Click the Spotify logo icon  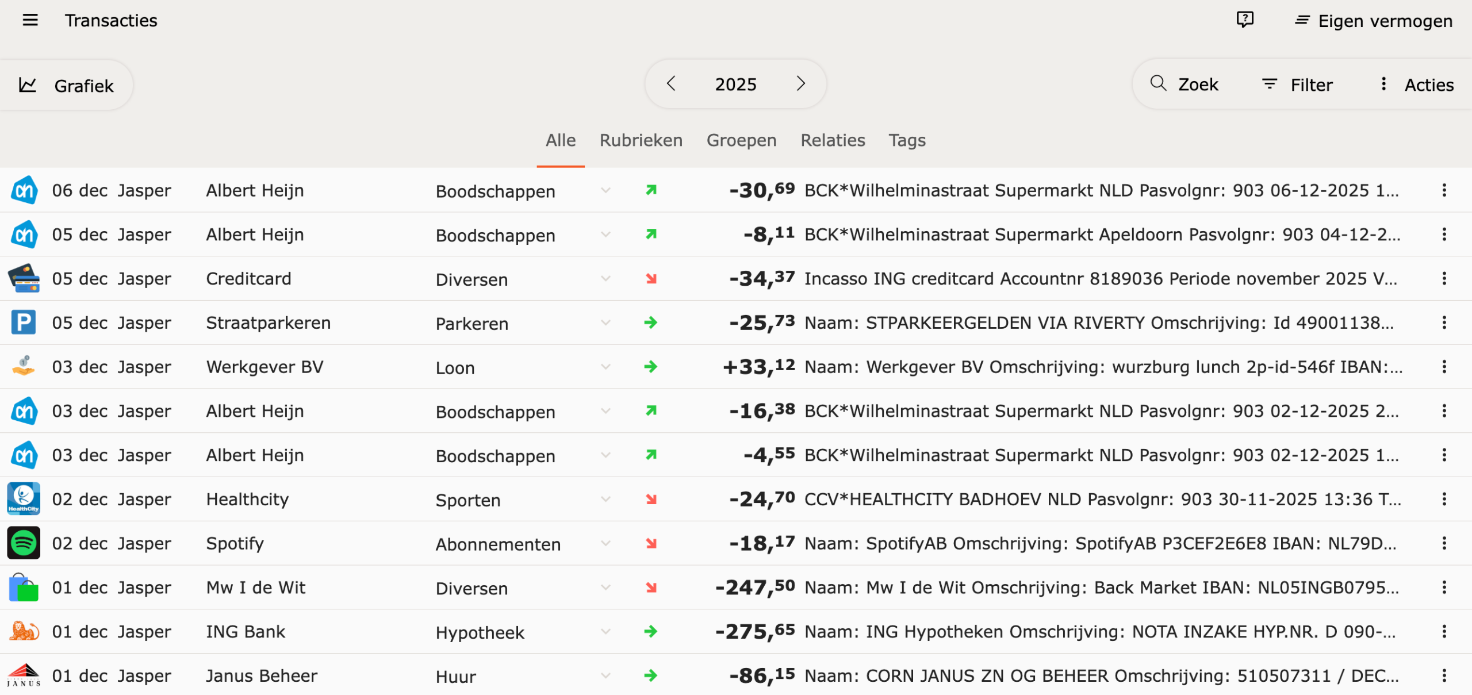tap(24, 543)
